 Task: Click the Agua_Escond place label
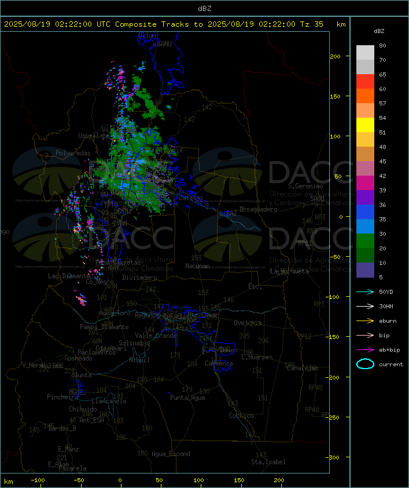click(x=171, y=454)
